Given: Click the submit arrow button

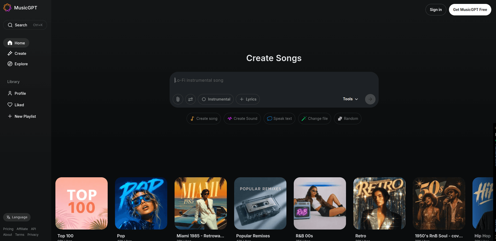Looking at the screenshot, I should pyautogui.click(x=370, y=99).
